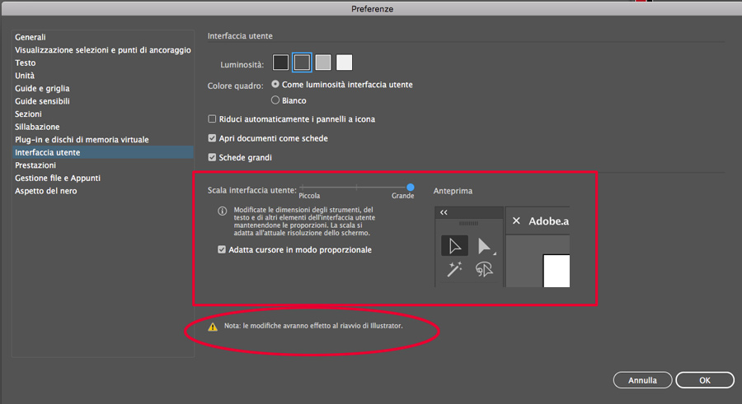Click the Luminosità label

[242, 65]
